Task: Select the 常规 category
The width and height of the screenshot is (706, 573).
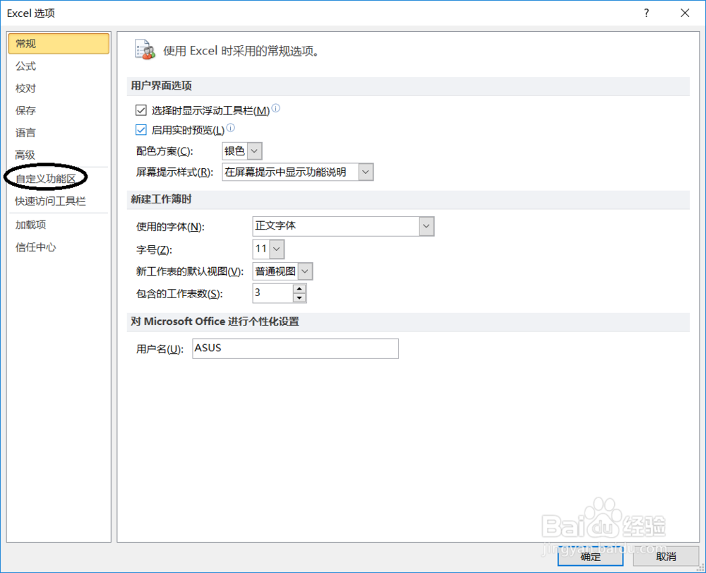Action: (59, 44)
